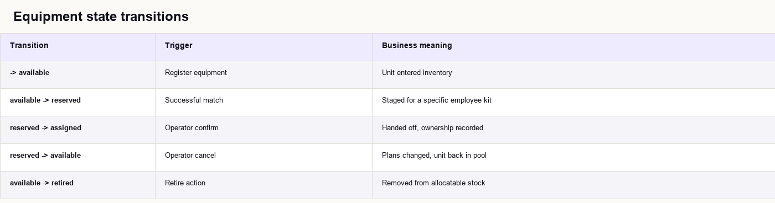Select the '-> available' transition cell

click(x=77, y=74)
